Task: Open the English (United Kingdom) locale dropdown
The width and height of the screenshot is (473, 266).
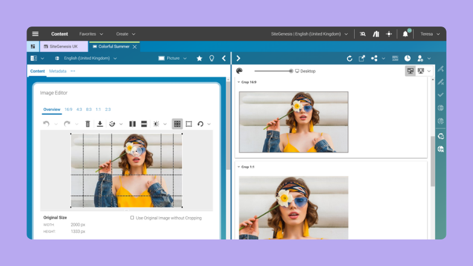Action: (86, 59)
